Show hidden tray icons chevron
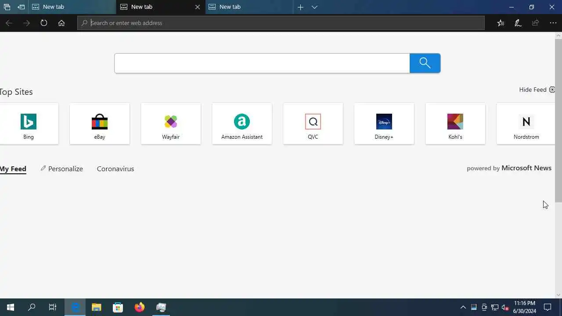The image size is (562, 316). tap(463, 307)
